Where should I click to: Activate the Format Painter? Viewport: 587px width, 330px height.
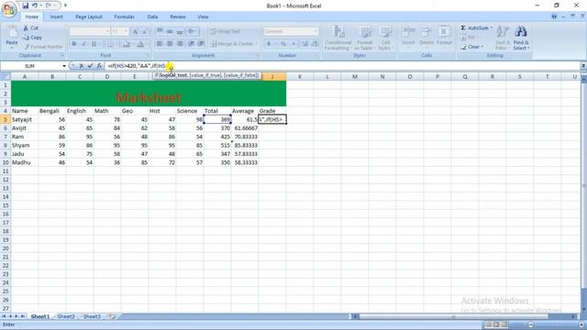click(43, 47)
